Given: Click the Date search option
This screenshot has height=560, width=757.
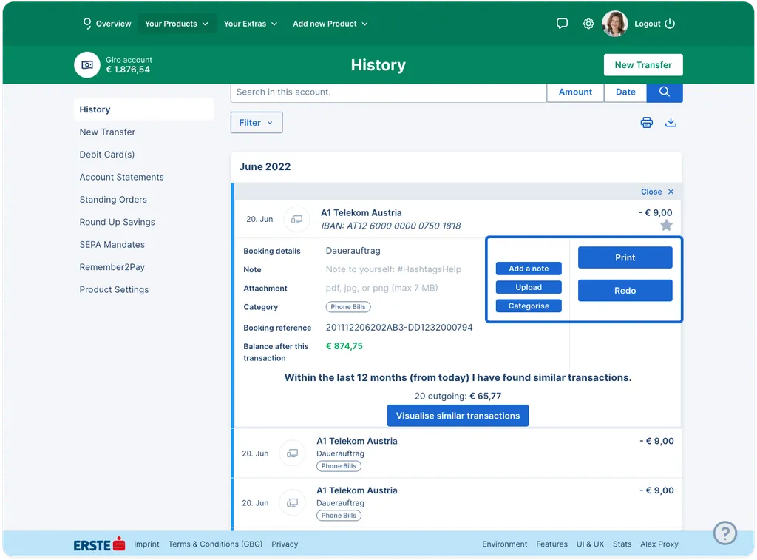Looking at the screenshot, I should coord(625,92).
